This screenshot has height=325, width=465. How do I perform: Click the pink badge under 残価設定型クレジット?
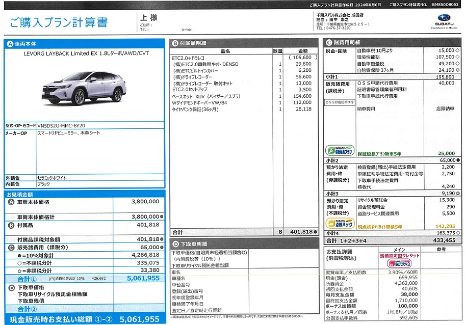399,263
